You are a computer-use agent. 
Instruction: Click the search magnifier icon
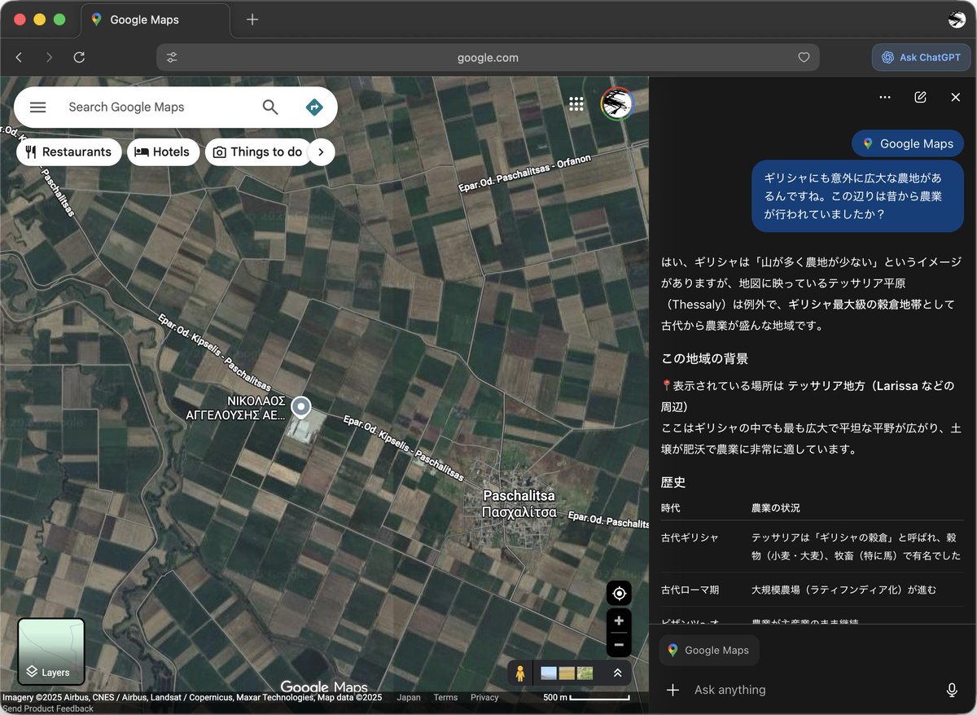click(270, 107)
